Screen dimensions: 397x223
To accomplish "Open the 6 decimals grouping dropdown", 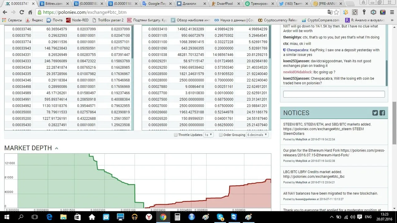I will click(257, 135).
